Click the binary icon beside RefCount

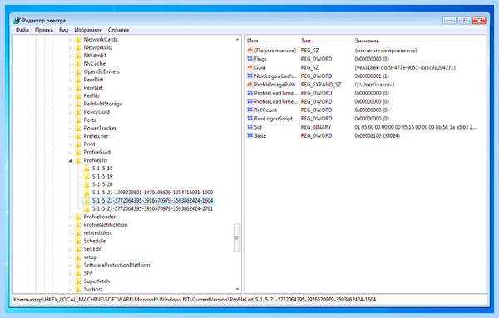click(x=249, y=110)
